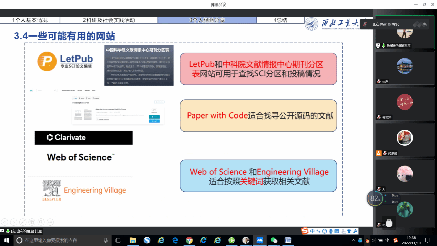Toggle the taskbar IME 中 language indicator
The height and width of the screenshot is (246, 437).
387,240
